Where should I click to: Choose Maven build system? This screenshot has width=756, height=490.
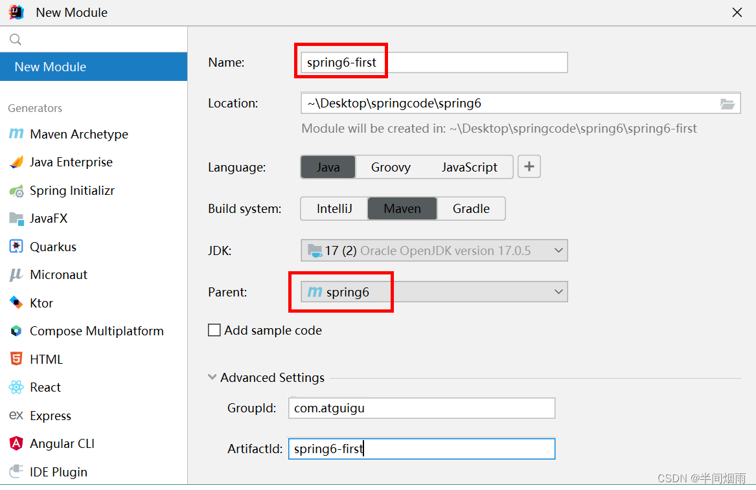tap(402, 208)
